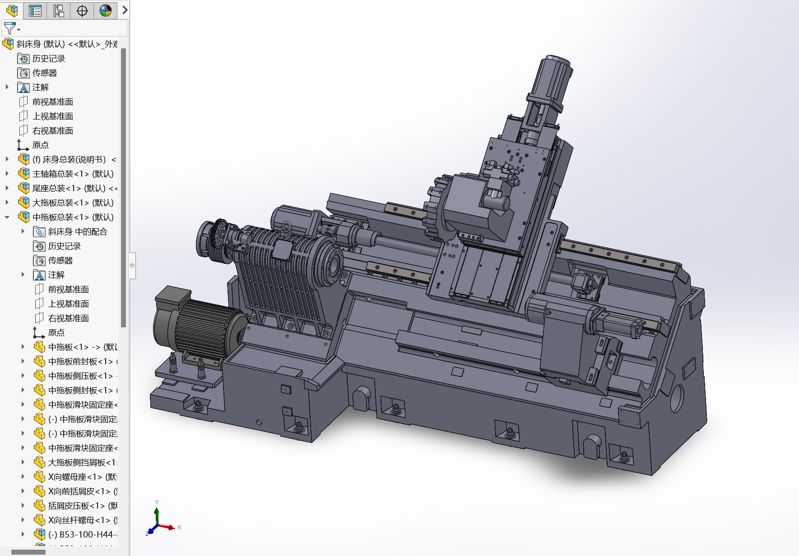The height and width of the screenshot is (556, 799).
Task: Click the panel collapse handle on the divider
Action: pyautogui.click(x=132, y=266)
